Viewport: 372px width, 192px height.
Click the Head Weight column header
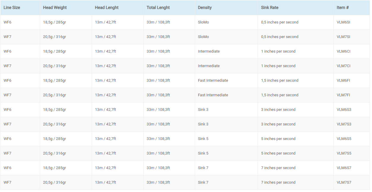coord(55,8)
